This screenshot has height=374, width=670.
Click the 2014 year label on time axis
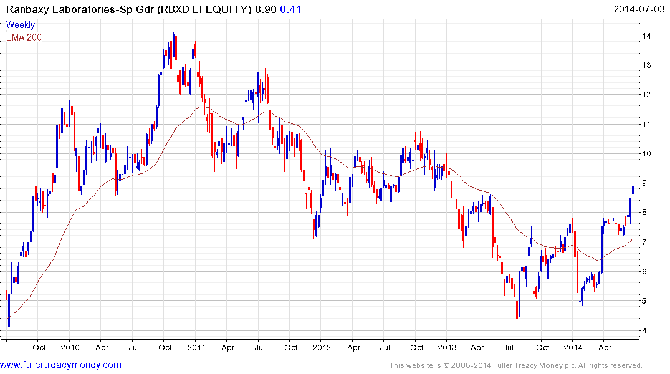[573, 347]
